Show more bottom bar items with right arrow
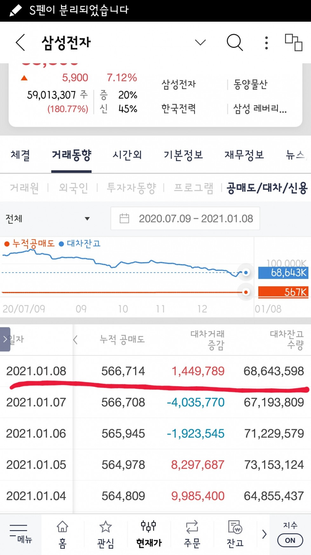311x555 pixels. (x=264, y=534)
